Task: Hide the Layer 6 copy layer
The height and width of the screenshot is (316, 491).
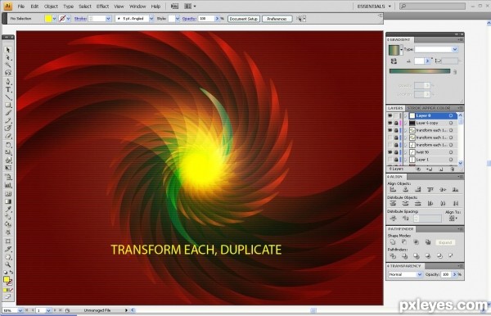Action: click(x=390, y=123)
